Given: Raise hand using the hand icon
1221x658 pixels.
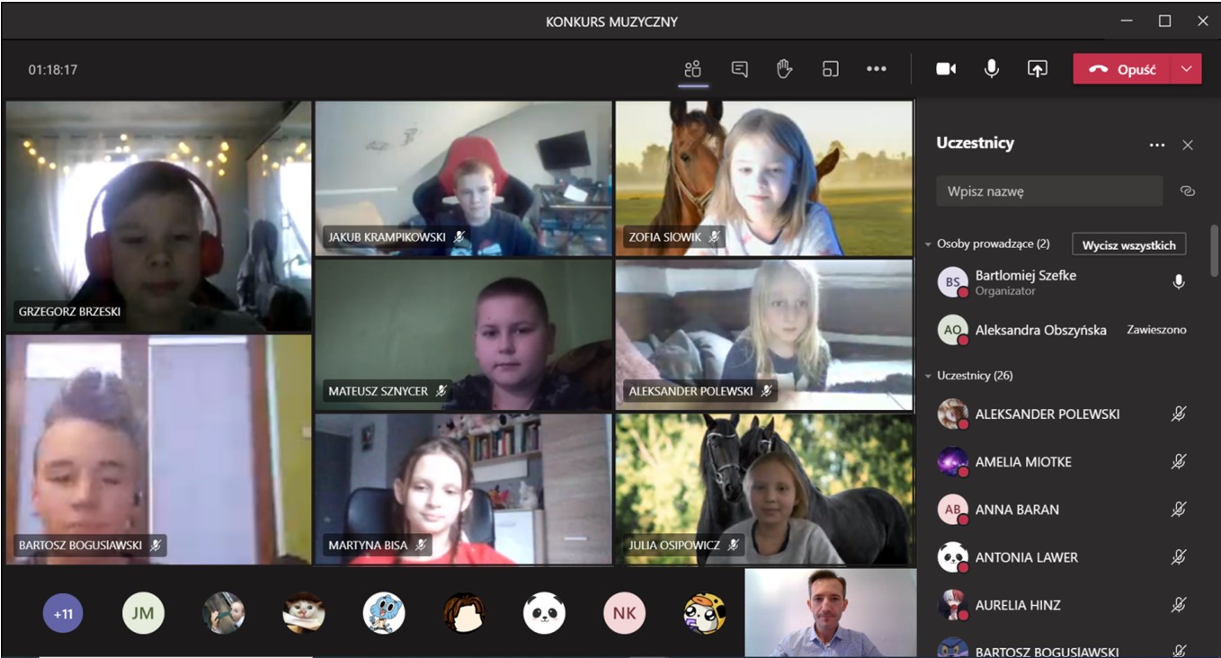Looking at the screenshot, I should point(784,69).
